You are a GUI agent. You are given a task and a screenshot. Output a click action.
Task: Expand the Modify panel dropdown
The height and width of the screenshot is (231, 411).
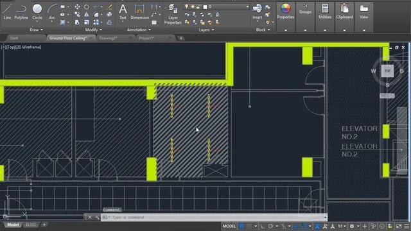94,30
